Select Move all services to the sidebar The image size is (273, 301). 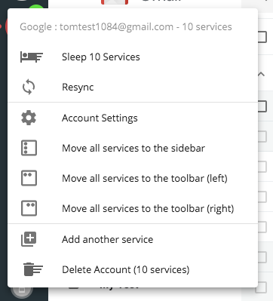coord(133,148)
